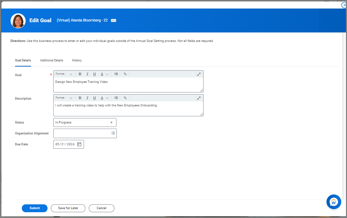Screen dimensions: 347x218
Task: Open the History tab
Action: click(x=77, y=60)
